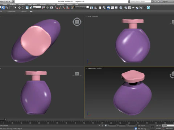Open Rendered Frame Window
The image size is (174, 130).
click(129, 8)
